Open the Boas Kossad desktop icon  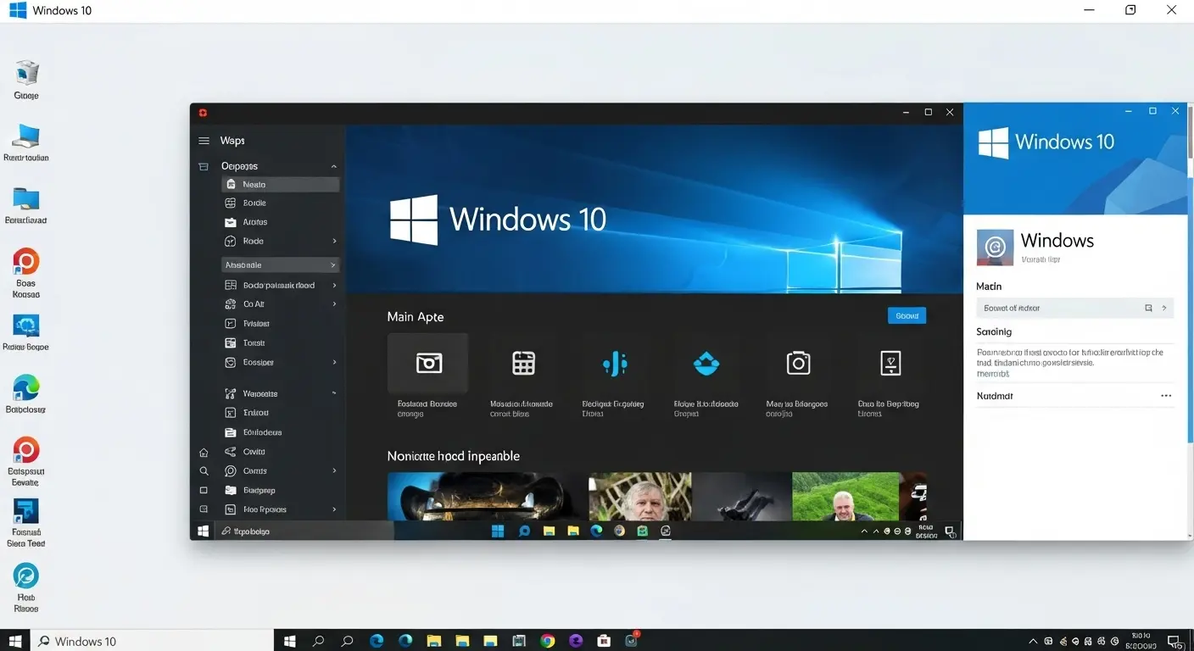[26, 261]
